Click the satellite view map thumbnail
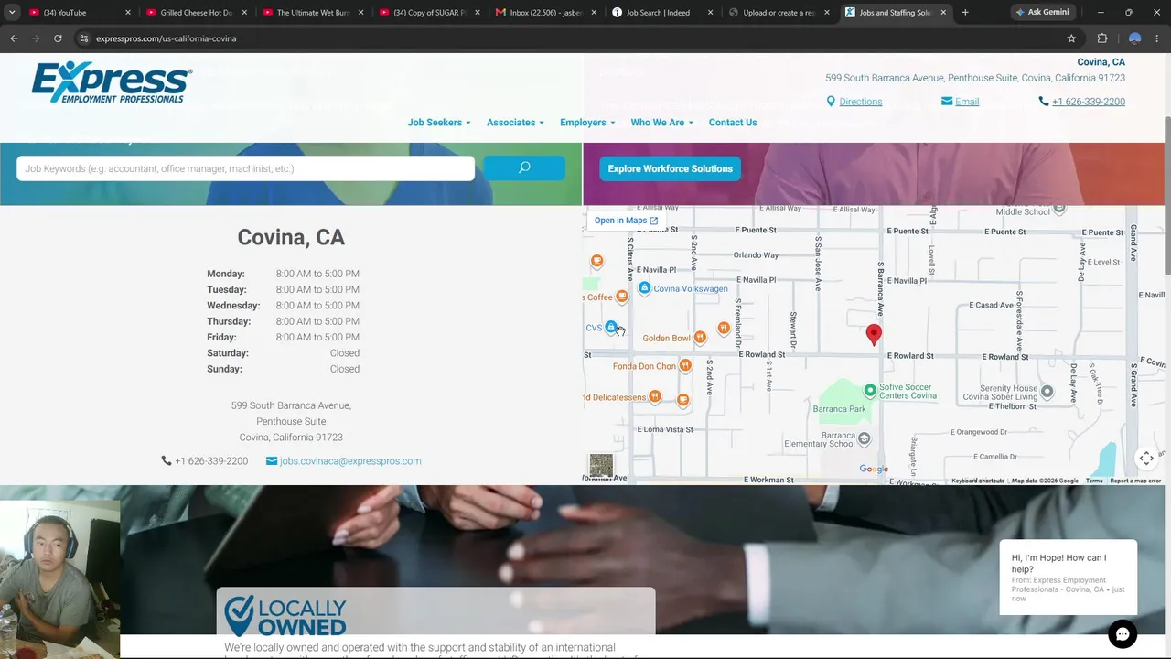 (601, 466)
